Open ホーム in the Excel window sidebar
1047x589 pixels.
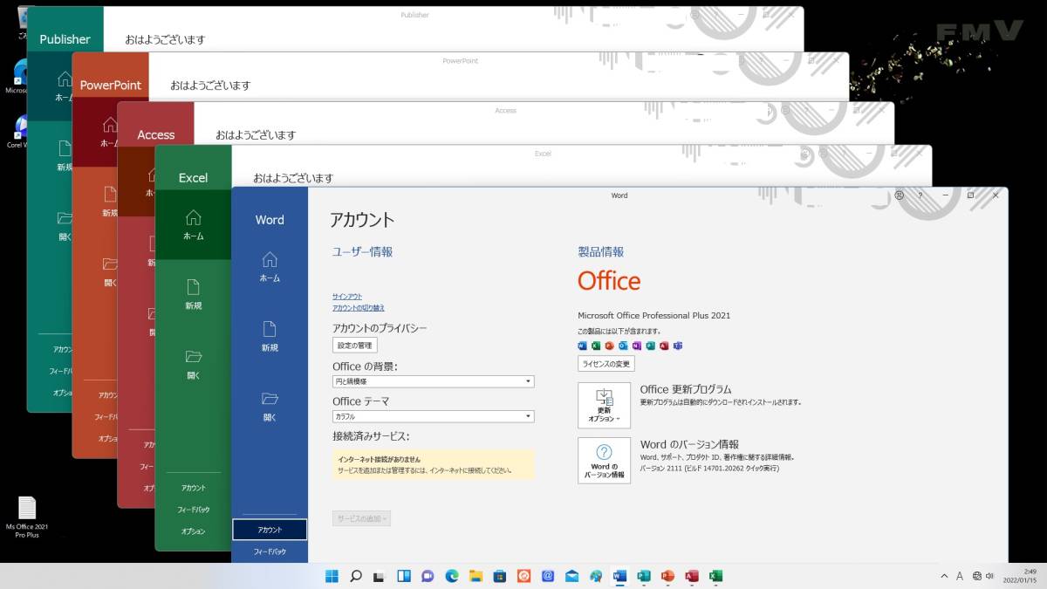[x=194, y=224]
